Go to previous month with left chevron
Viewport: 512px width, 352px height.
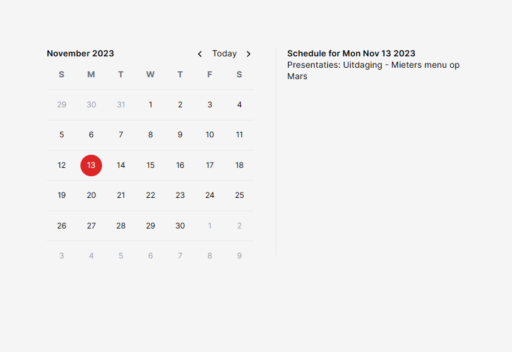coord(200,54)
